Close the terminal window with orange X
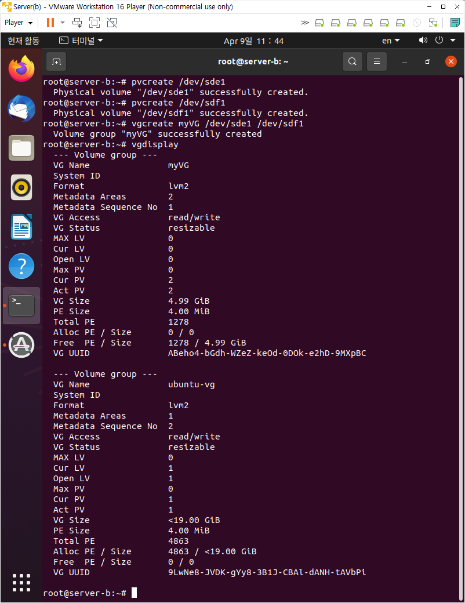The width and height of the screenshot is (465, 603). pyautogui.click(x=451, y=61)
